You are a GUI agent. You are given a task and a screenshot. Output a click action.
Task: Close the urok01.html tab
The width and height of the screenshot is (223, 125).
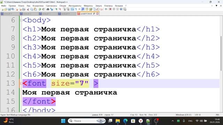pyautogui.click(x=98, y=14)
